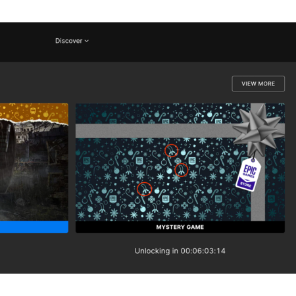Click the MYSTERY GAME caption label
This screenshot has width=296, height=296.
(180, 227)
